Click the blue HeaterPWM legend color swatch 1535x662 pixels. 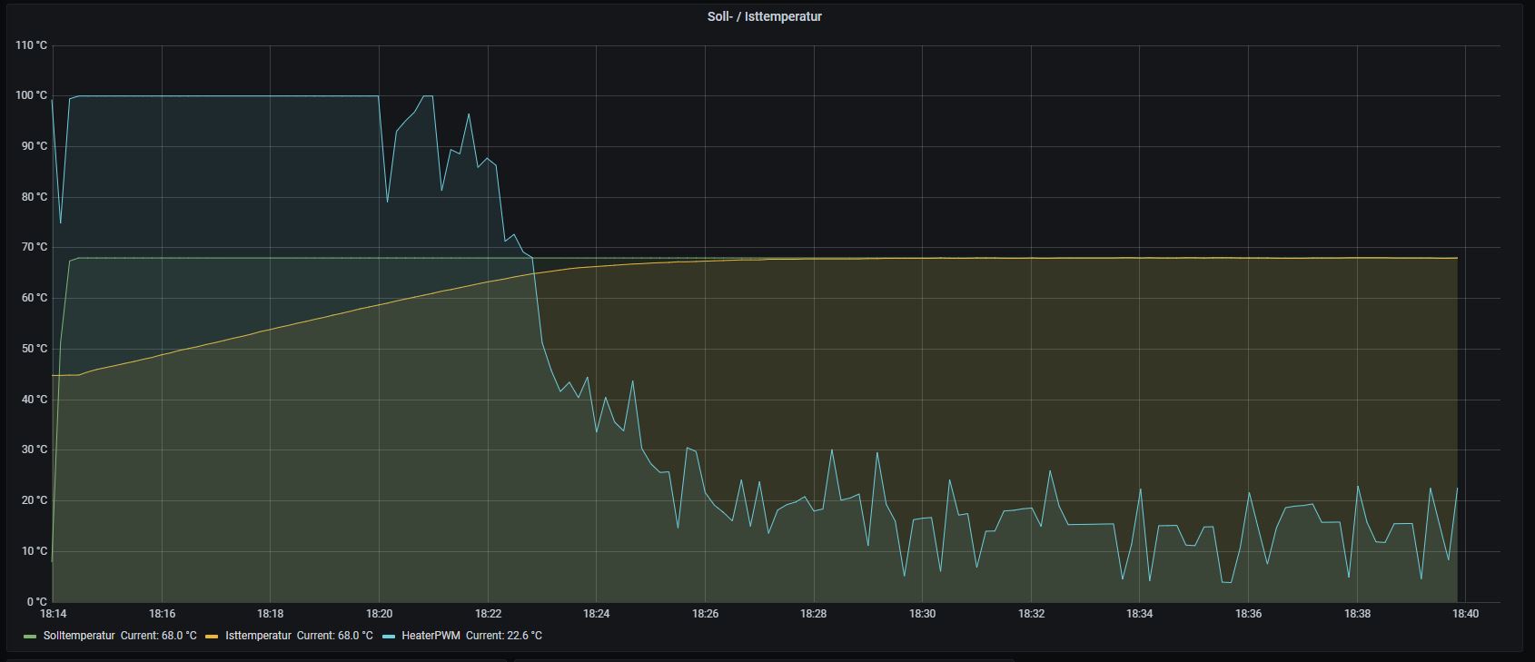click(x=390, y=636)
